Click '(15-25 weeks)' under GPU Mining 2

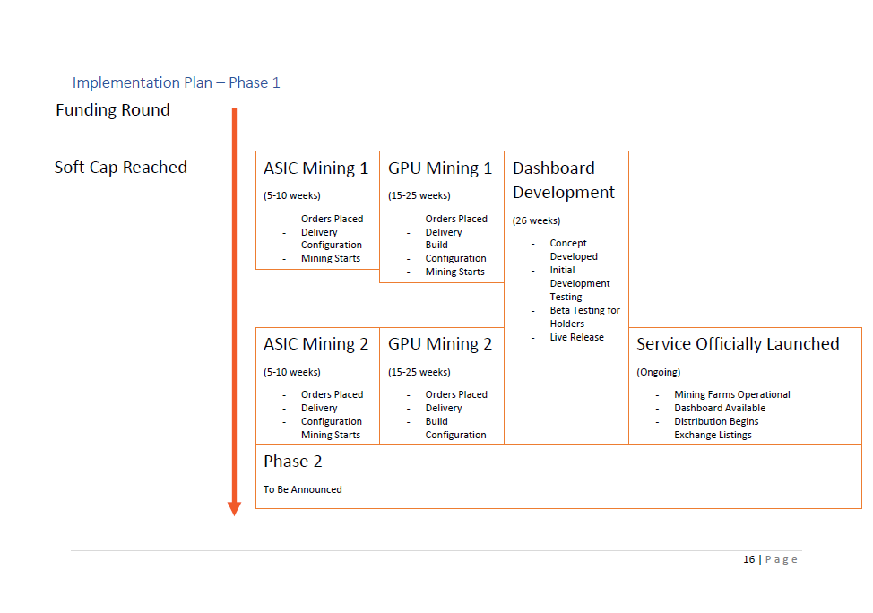pos(419,373)
